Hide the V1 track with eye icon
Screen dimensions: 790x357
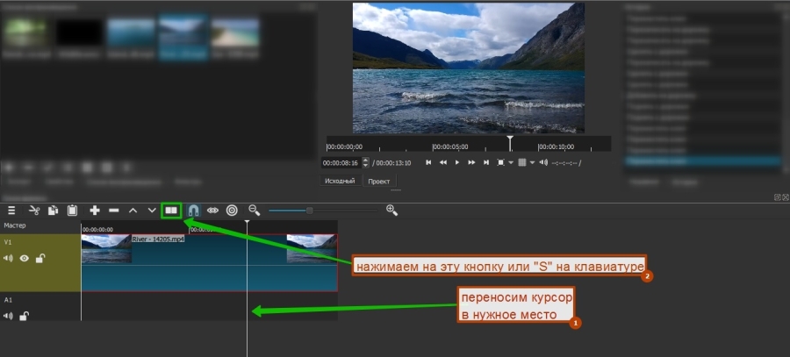click(x=25, y=258)
